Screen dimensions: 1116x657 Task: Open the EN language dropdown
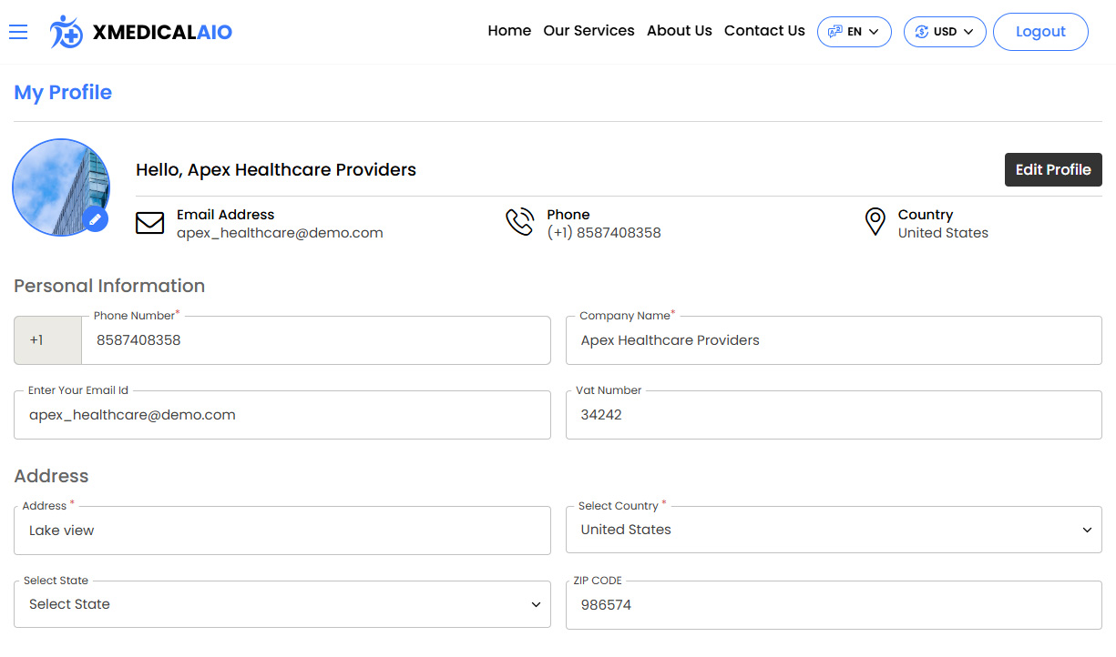point(855,32)
